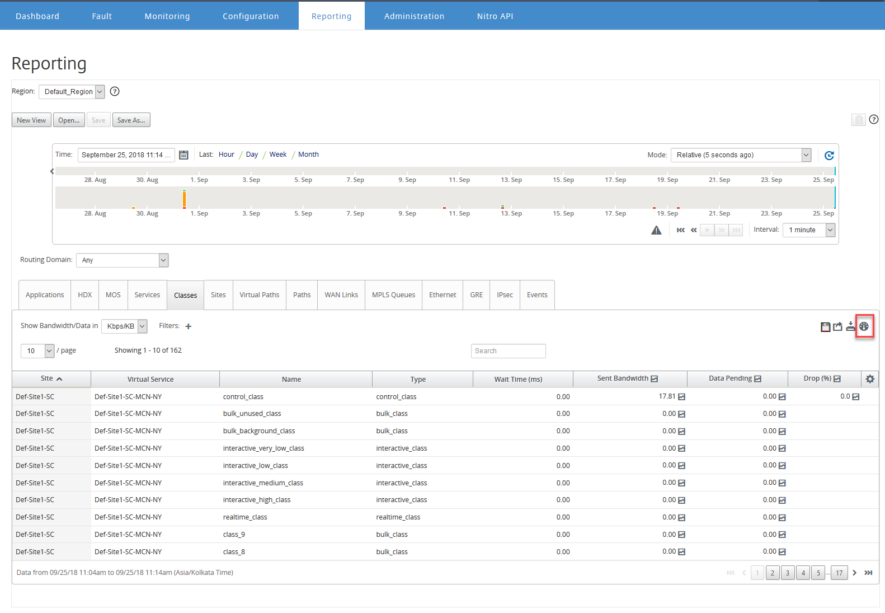Click the New View button
Image resolution: width=885 pixels, height=613 pixels.
(x=31, y=120)
